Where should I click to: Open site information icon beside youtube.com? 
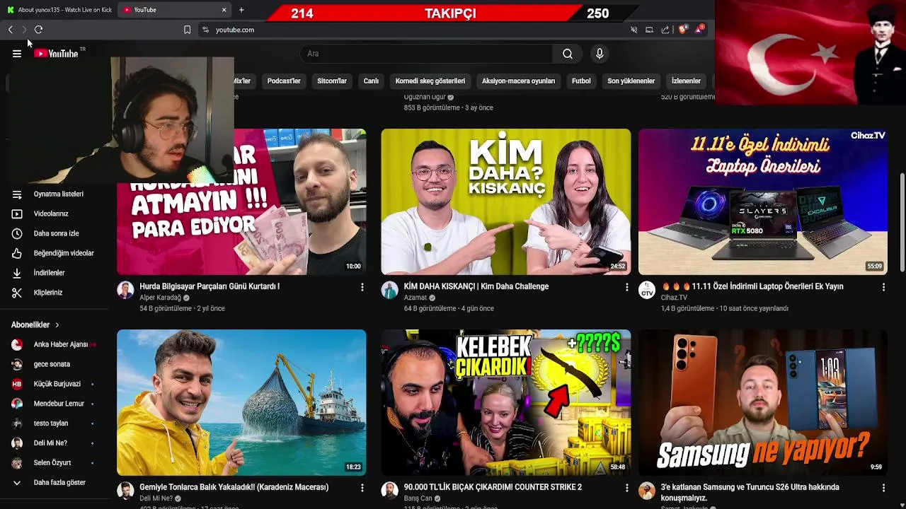[205, 30]
